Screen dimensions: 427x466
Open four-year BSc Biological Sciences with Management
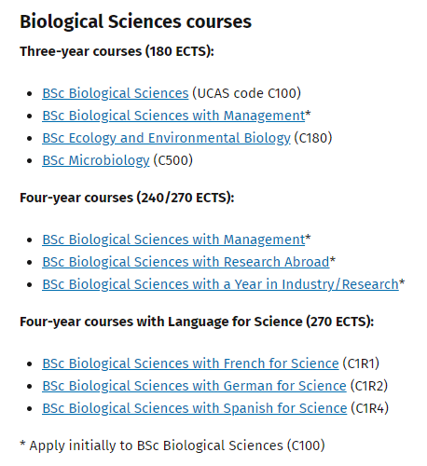173,240
